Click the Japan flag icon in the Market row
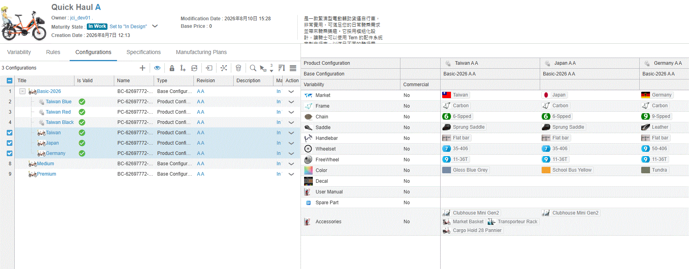Image resolution: width=689 pixels, height=269 pixels. (546, 95)
